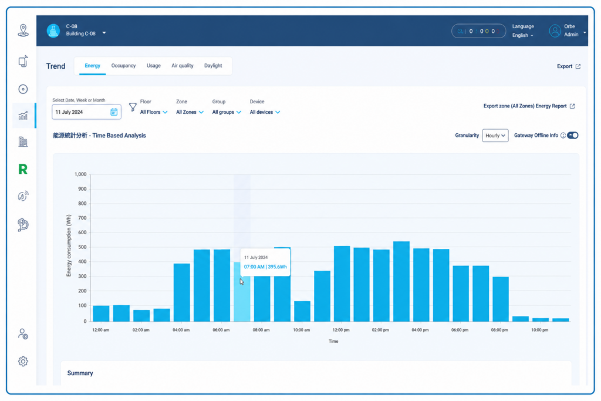Click the Gateway Offline Info help icon

point(563,135)
